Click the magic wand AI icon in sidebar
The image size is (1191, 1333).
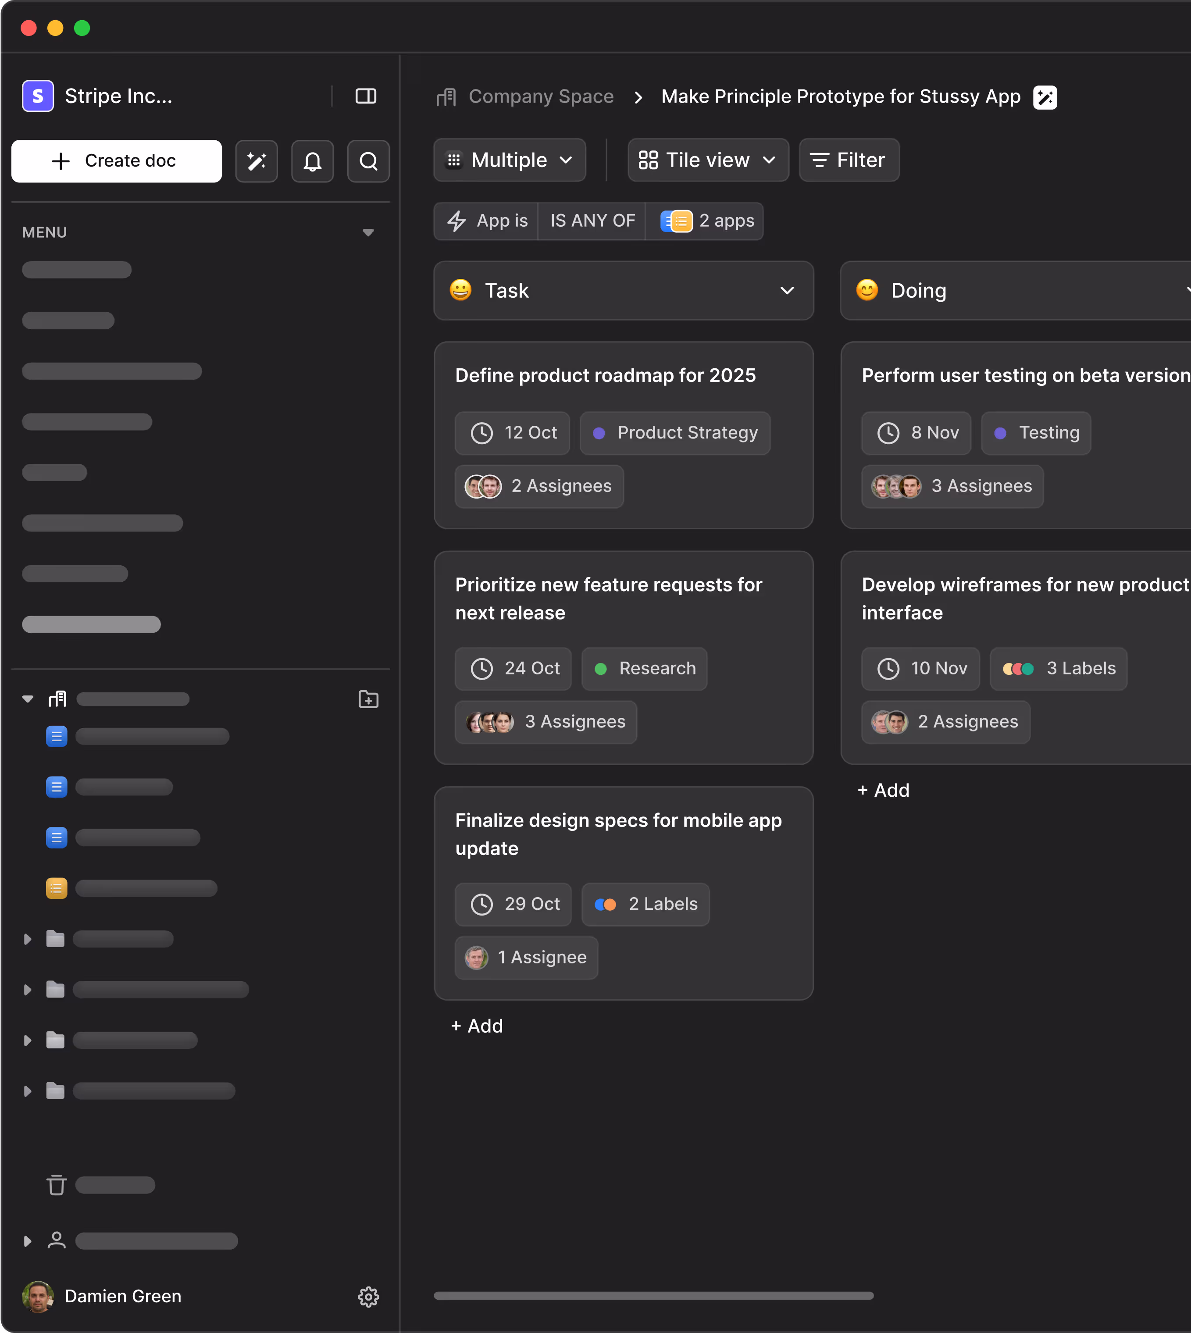257,161
